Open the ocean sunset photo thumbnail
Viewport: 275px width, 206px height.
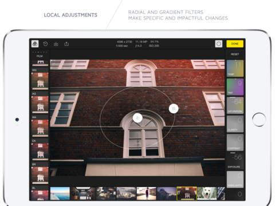coord(60,193)
